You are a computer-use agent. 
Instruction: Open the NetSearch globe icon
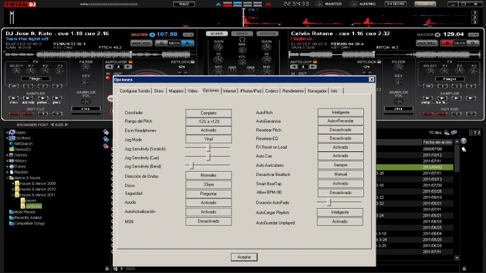coord(12,144)
